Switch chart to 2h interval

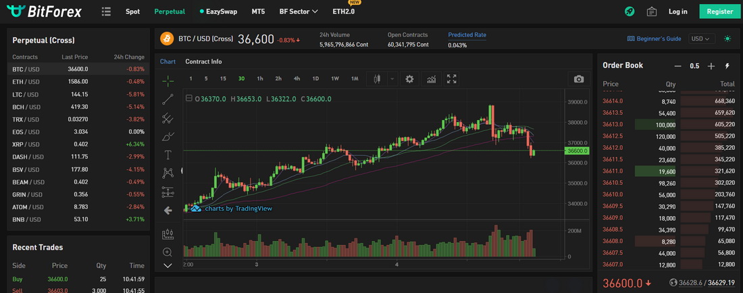(278, 78)
